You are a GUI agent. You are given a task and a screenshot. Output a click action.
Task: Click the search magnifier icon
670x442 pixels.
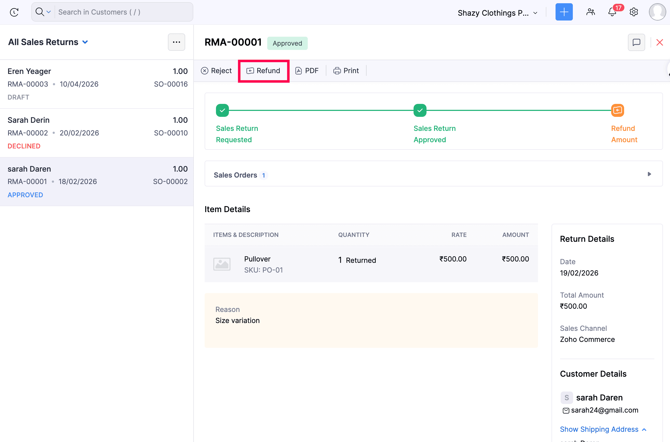click(39, 12)
